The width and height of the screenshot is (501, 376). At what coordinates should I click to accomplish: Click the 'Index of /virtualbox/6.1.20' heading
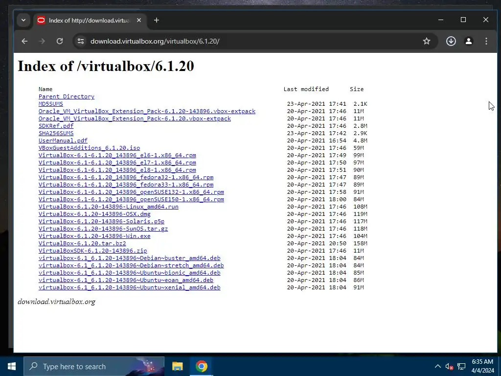point(106,66)
